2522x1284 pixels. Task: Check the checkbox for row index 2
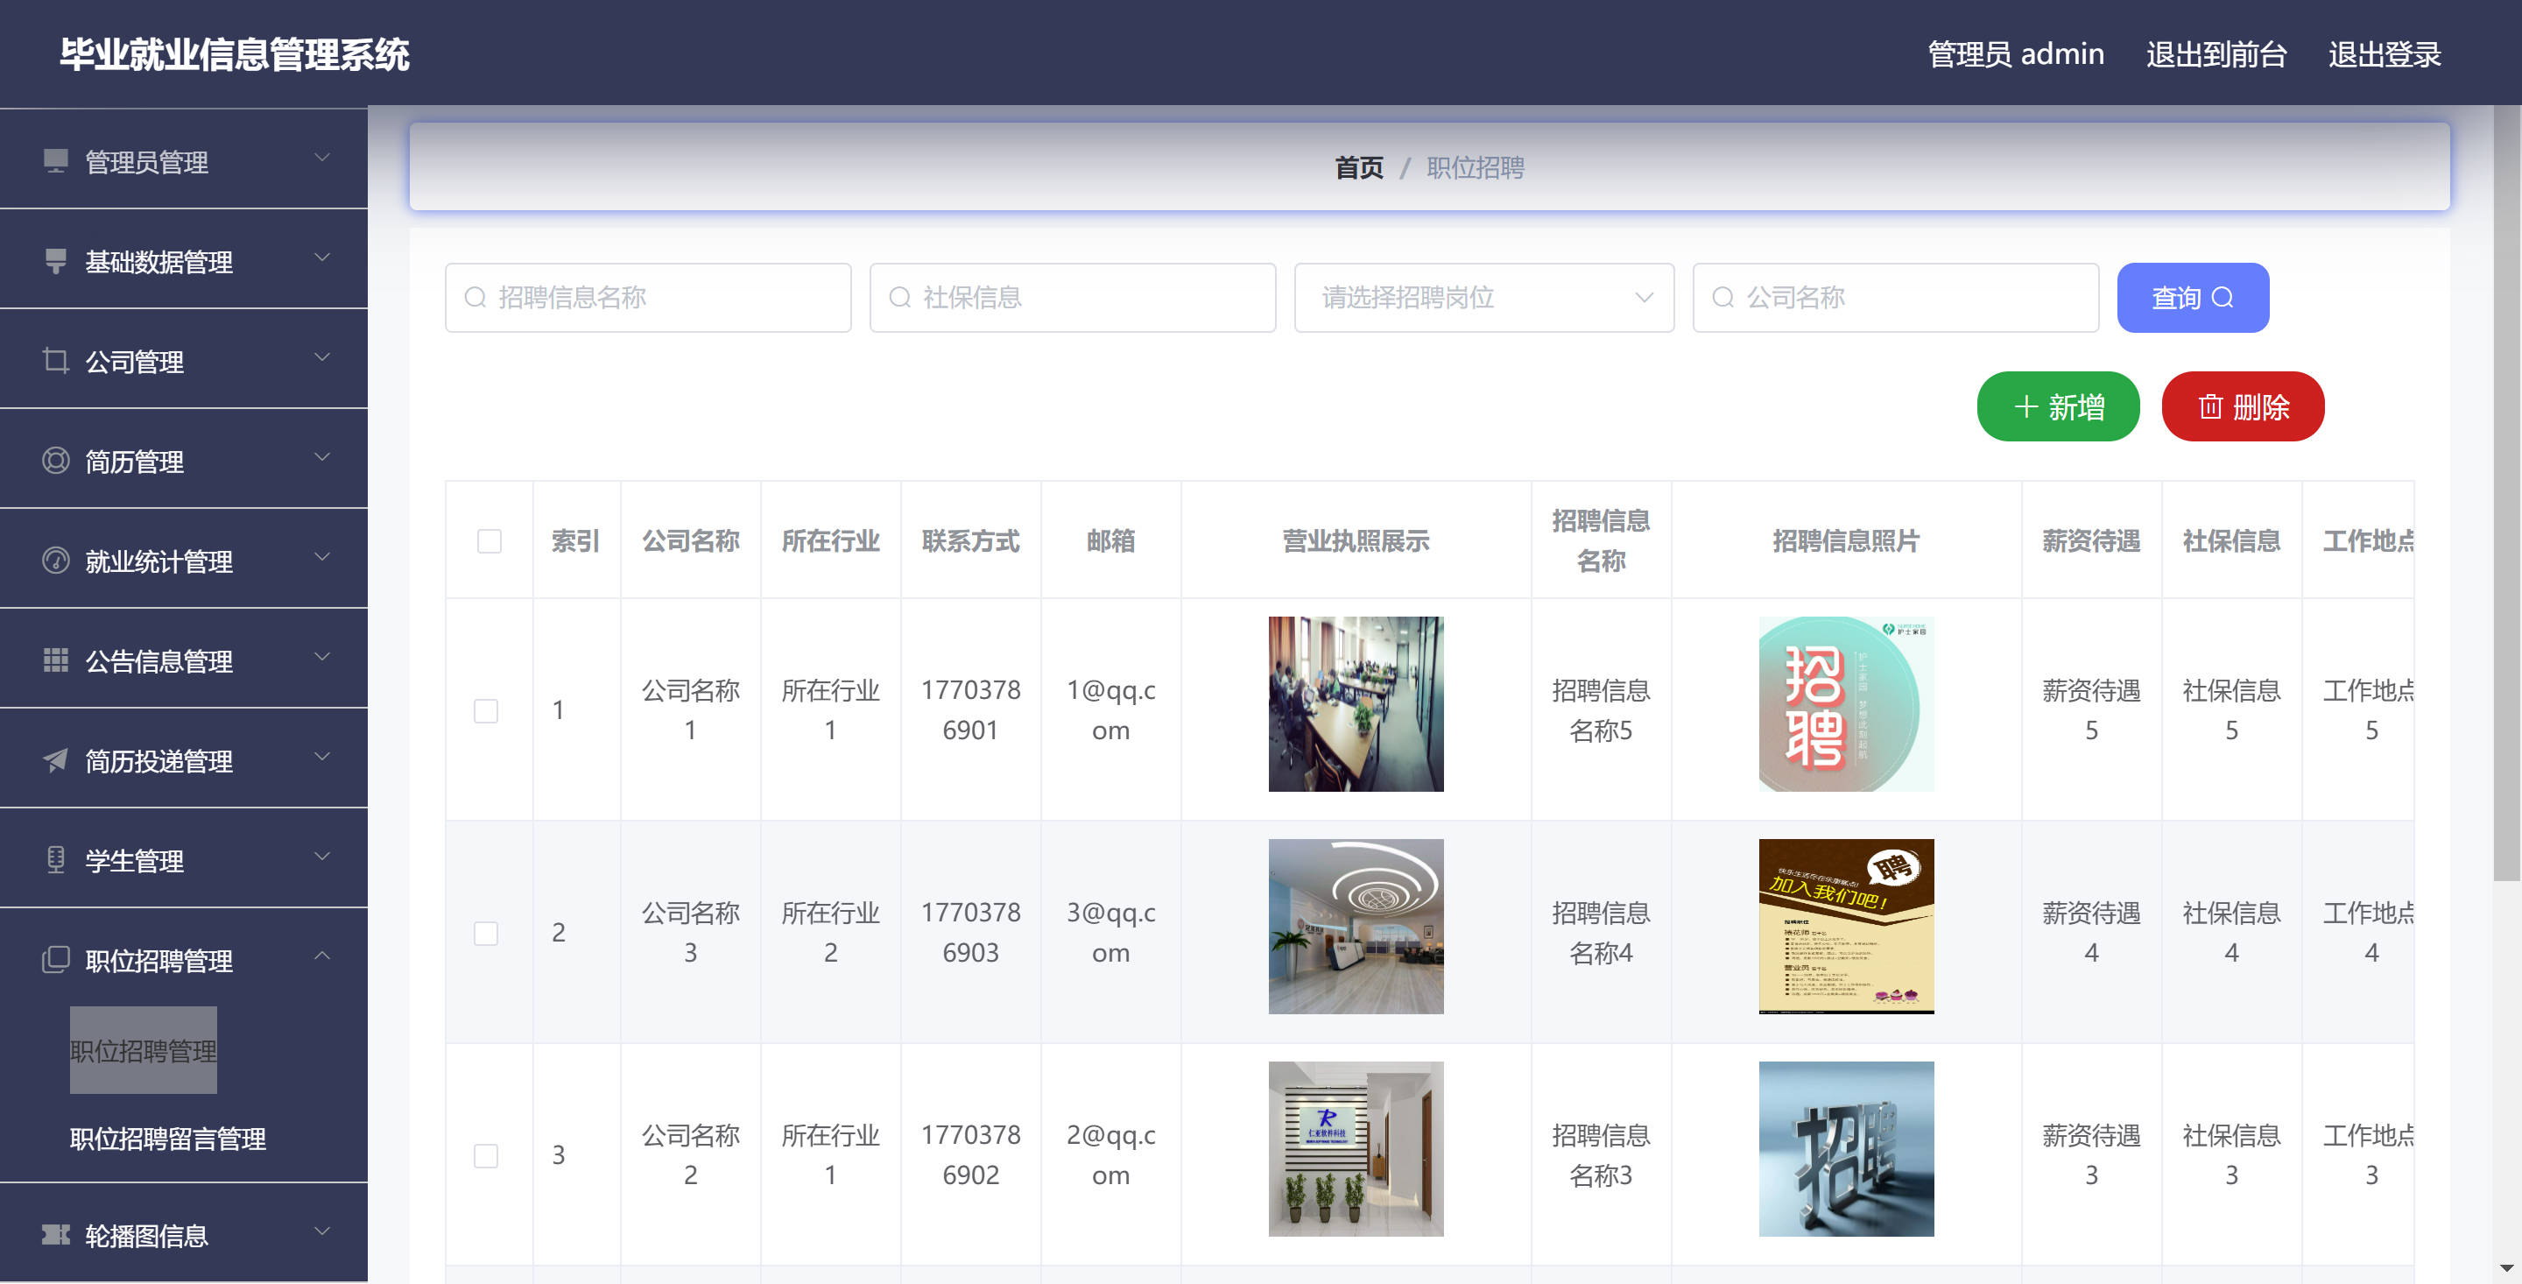(486, 933)
